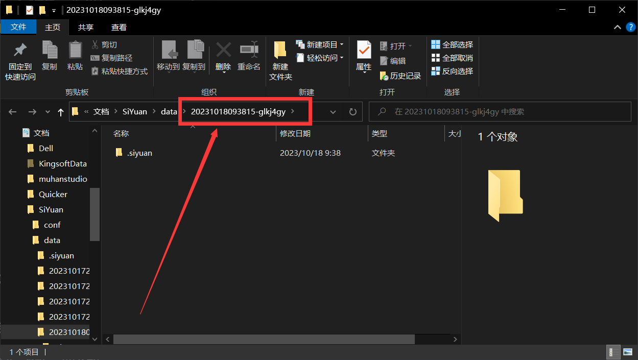Click folder thumbnail in preview pane
The width and height of the screenshot is (638, 360).
click(505, 196)
